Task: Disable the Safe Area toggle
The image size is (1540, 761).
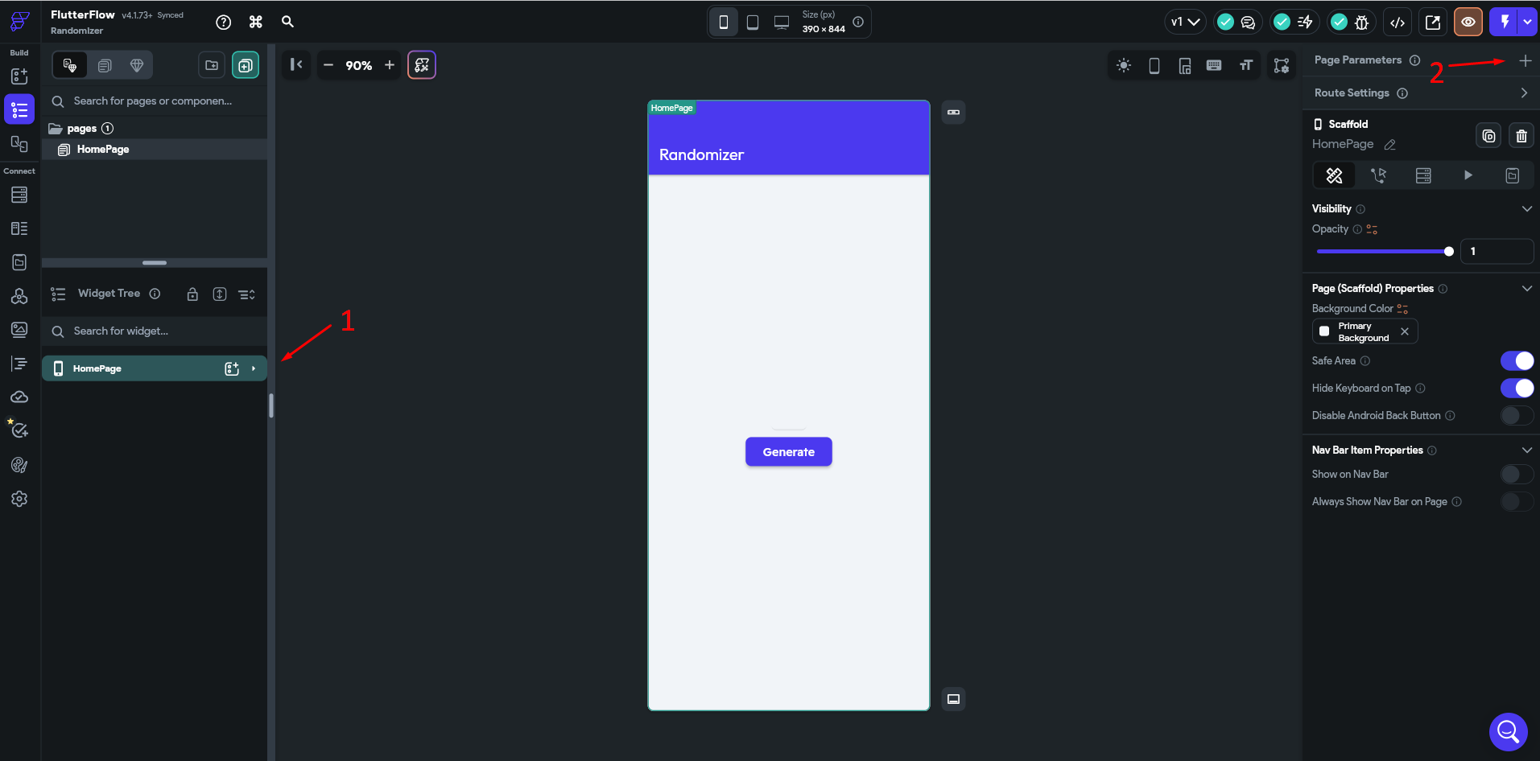Action: point(1518,360)
